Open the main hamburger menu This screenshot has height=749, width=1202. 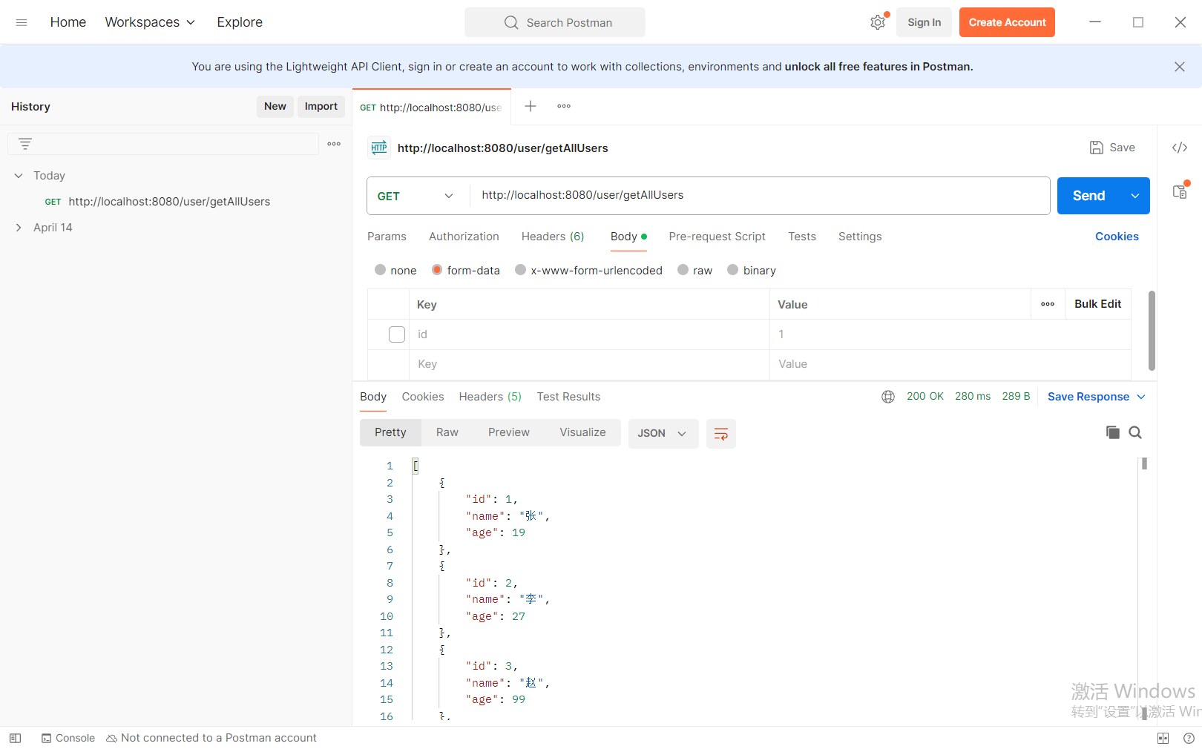pos(21,22)
